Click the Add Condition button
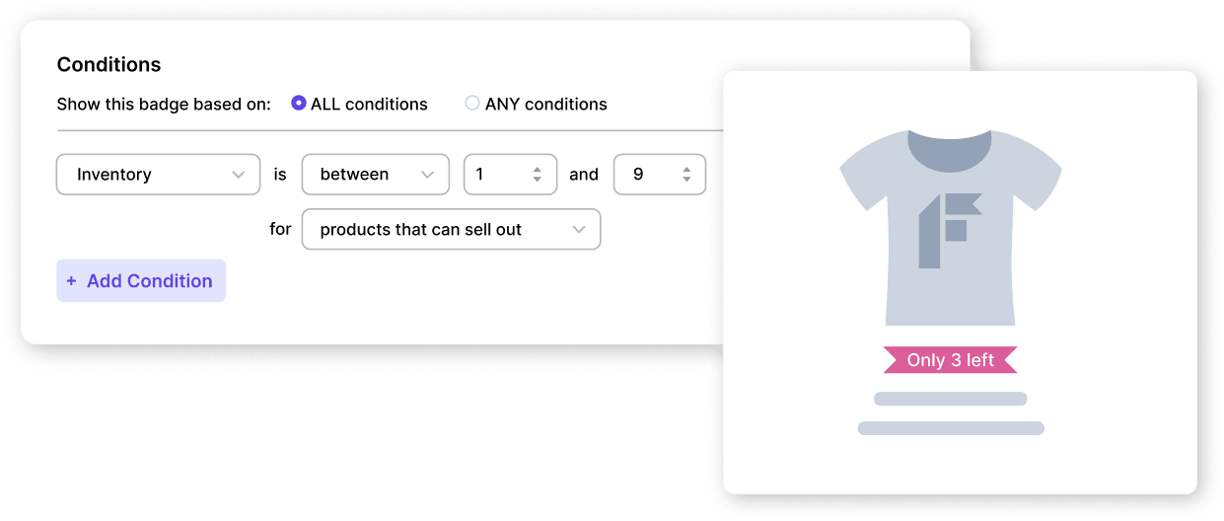Viewport: 1224px width, 521px height. (x=141, y=281)
